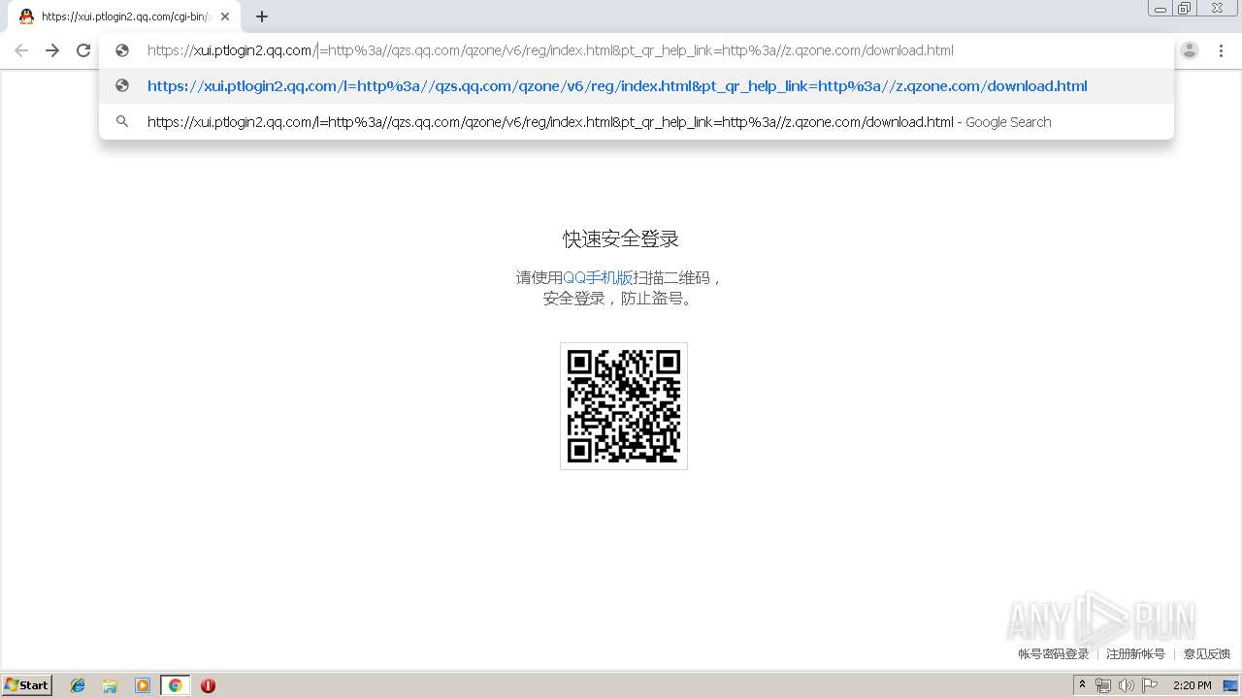Restore down the Chrome window
Screen dimensions: 1242x698
(x=1185, y=9)
